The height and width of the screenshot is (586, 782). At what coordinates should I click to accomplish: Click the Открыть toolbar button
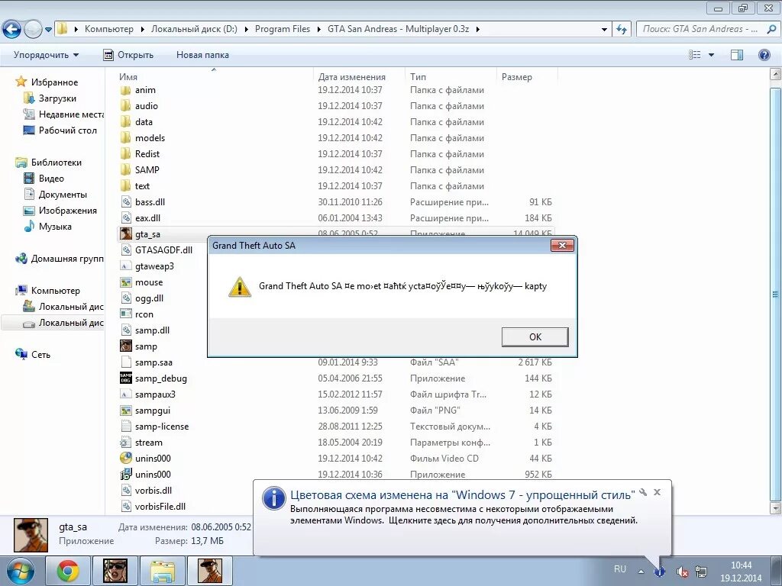(x=128, y=55)
